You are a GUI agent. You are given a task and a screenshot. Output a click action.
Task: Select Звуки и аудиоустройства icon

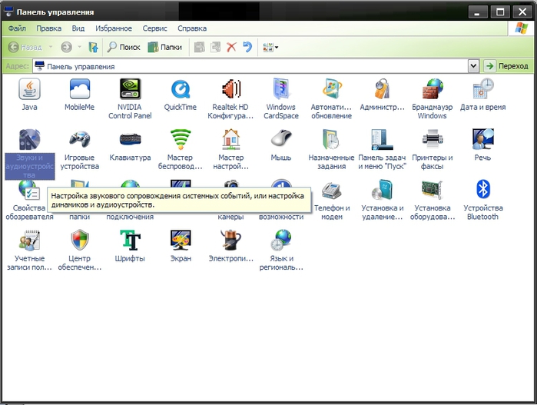[x=29, y=154]
